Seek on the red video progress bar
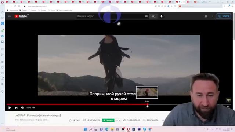 (x=77, y=104)
